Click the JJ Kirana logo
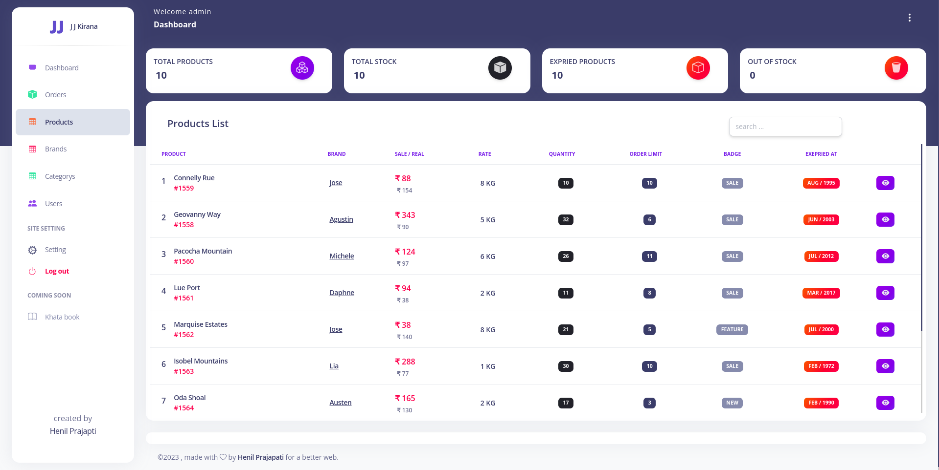 click(x=57, y=27)
